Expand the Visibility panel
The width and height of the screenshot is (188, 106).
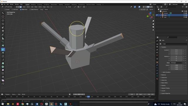click(163, 85)
